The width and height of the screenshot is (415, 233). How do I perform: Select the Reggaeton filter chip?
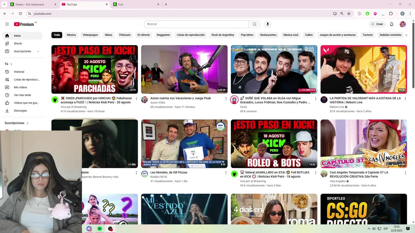coord(163,35)
